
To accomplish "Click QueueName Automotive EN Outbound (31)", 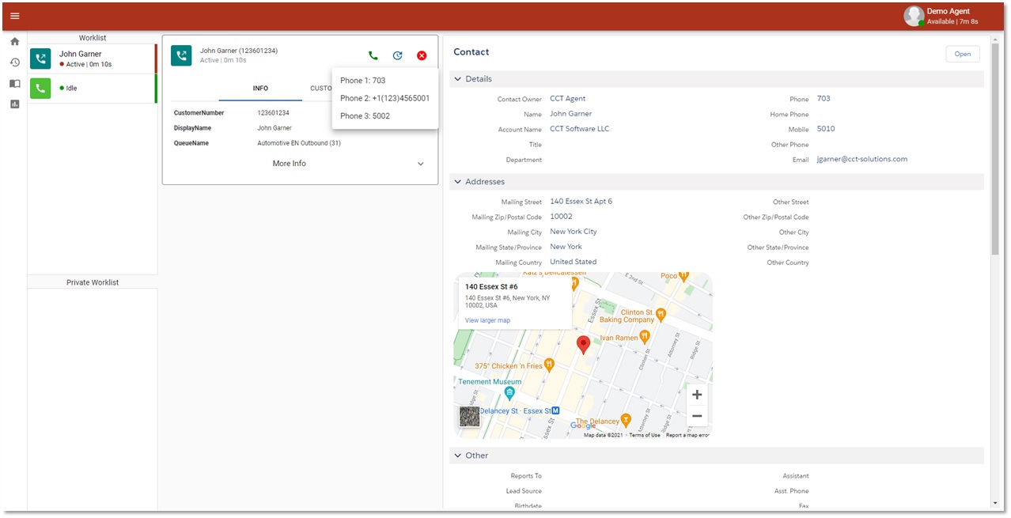I will point(299,143).
